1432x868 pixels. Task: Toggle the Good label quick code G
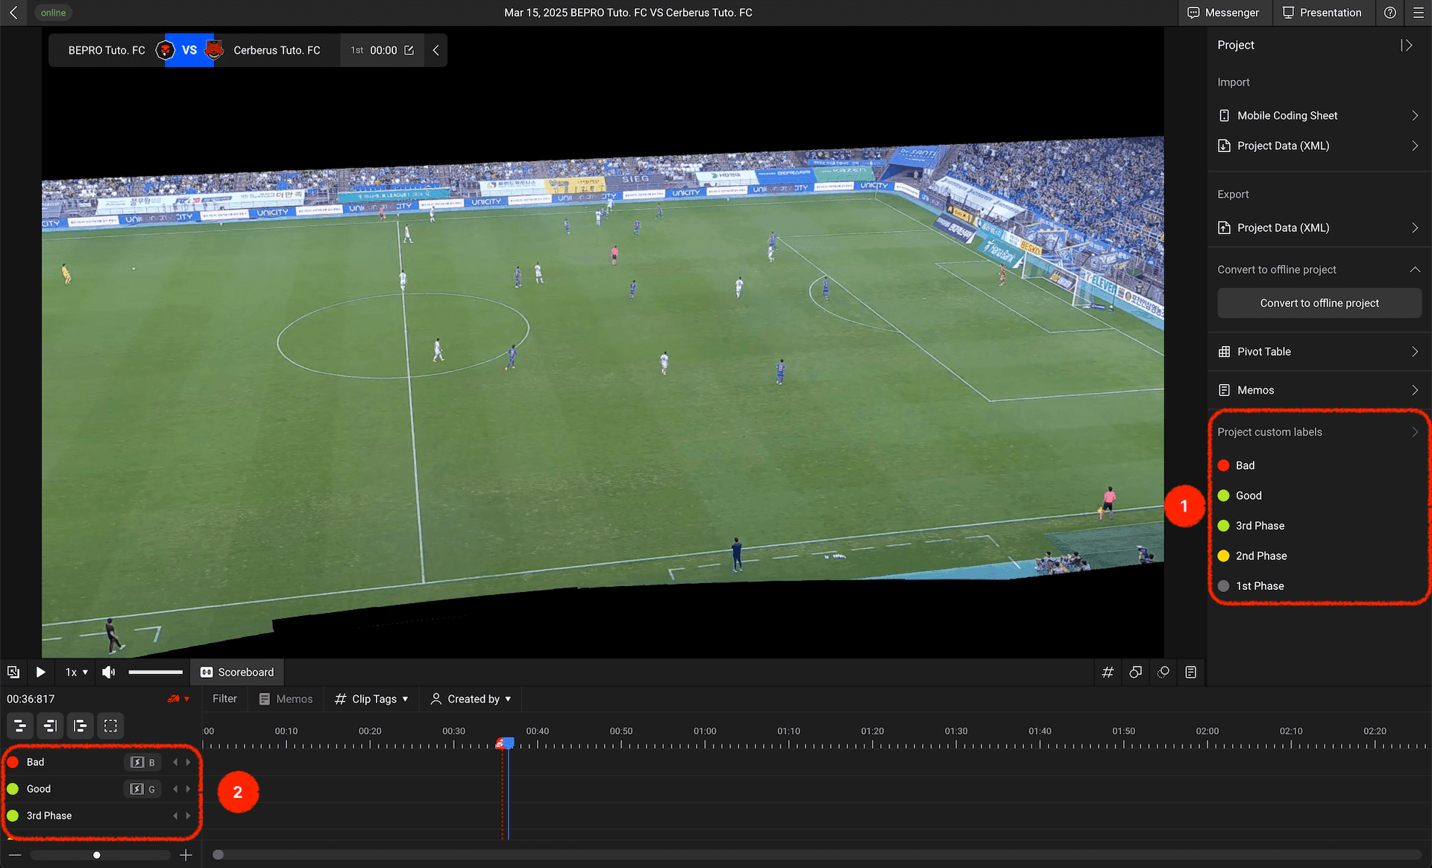tap(142, 789)
